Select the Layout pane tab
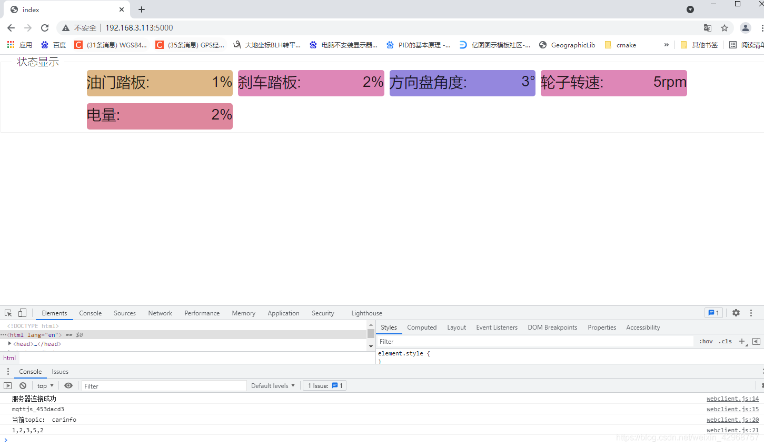Viewport: 764px width, 447px height. point(457,327)
